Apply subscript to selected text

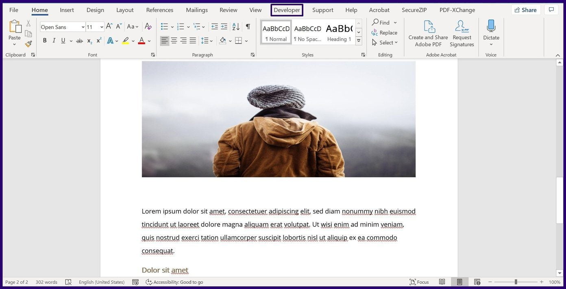(x=89, y=40)
